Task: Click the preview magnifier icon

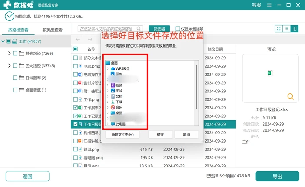Action: click(291, 96)
